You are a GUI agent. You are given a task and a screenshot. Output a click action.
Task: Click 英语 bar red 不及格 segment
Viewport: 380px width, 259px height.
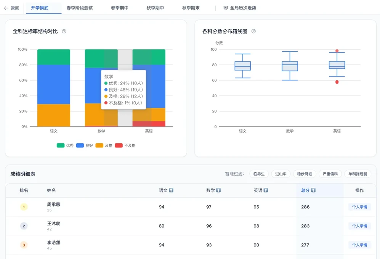pos(149,124)
